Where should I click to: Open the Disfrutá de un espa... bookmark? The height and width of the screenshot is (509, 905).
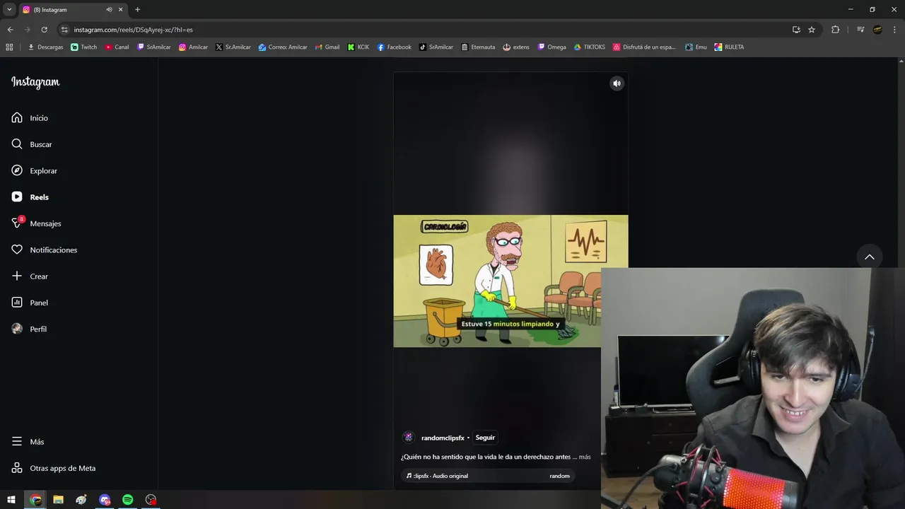(x=644, y=47)
